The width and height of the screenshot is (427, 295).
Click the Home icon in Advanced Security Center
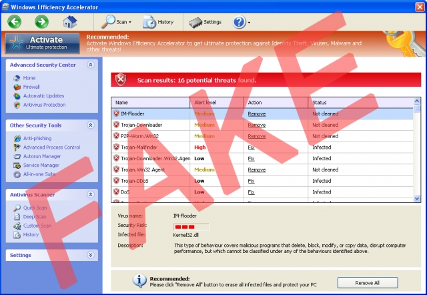17,78
